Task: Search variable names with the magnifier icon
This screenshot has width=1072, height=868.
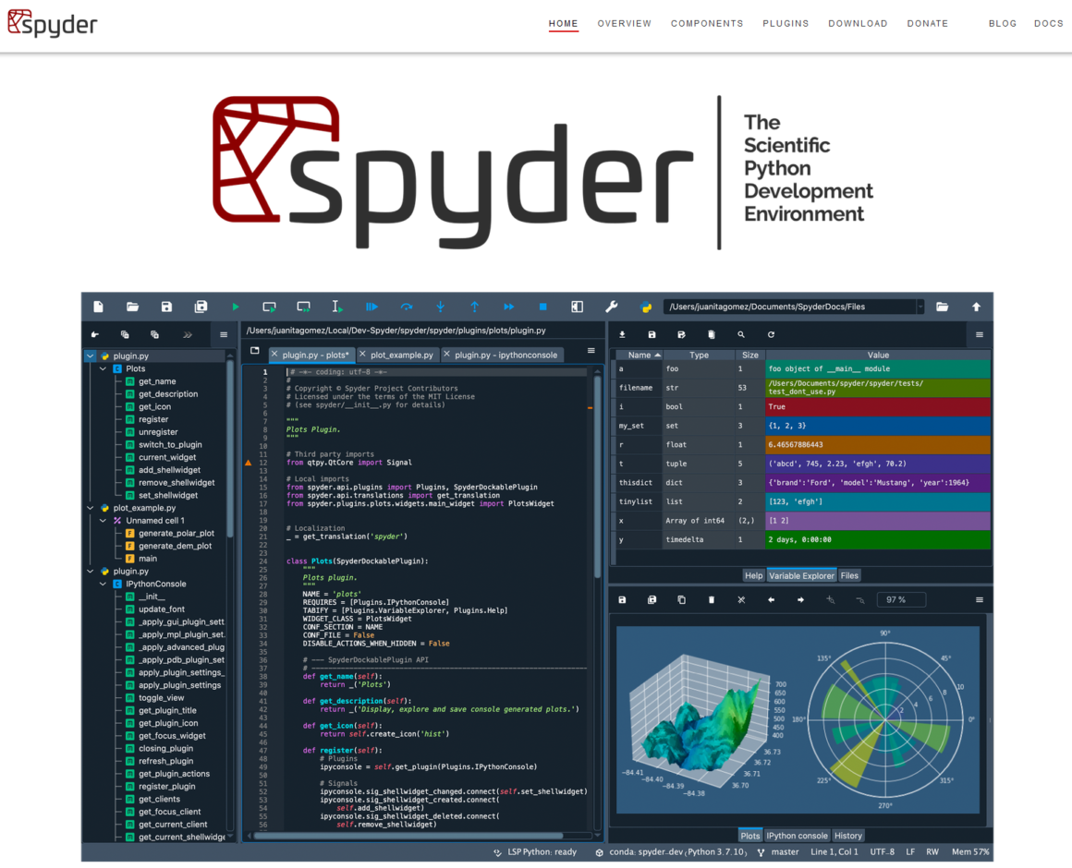Action: pos(740,334)
